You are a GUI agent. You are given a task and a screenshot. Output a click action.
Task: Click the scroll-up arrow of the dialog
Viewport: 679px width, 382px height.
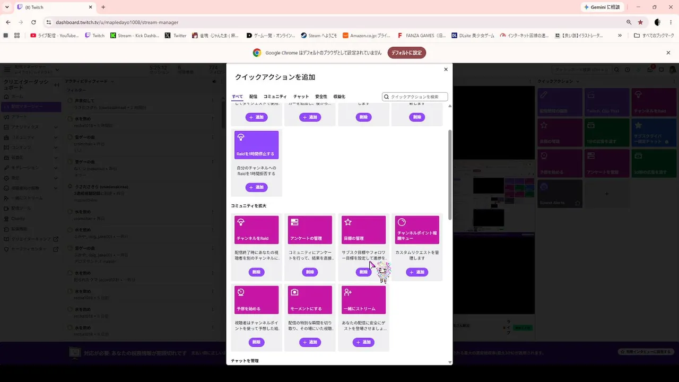click(450, 106)
